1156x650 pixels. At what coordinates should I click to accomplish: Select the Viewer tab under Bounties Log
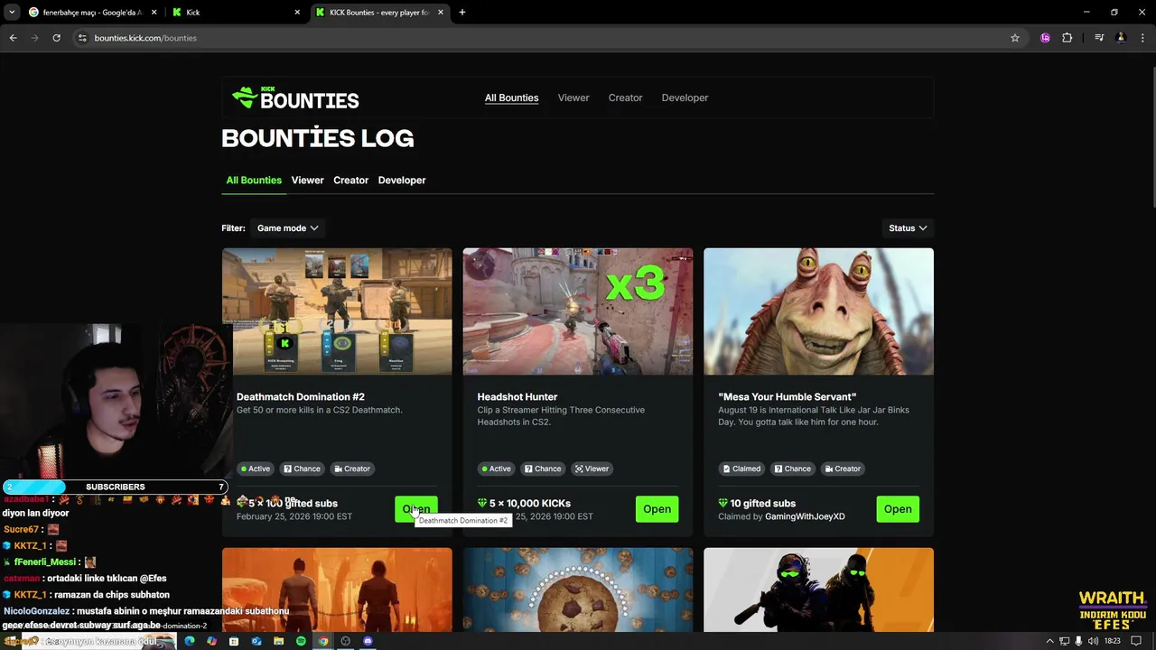click(x=307, y=181)
